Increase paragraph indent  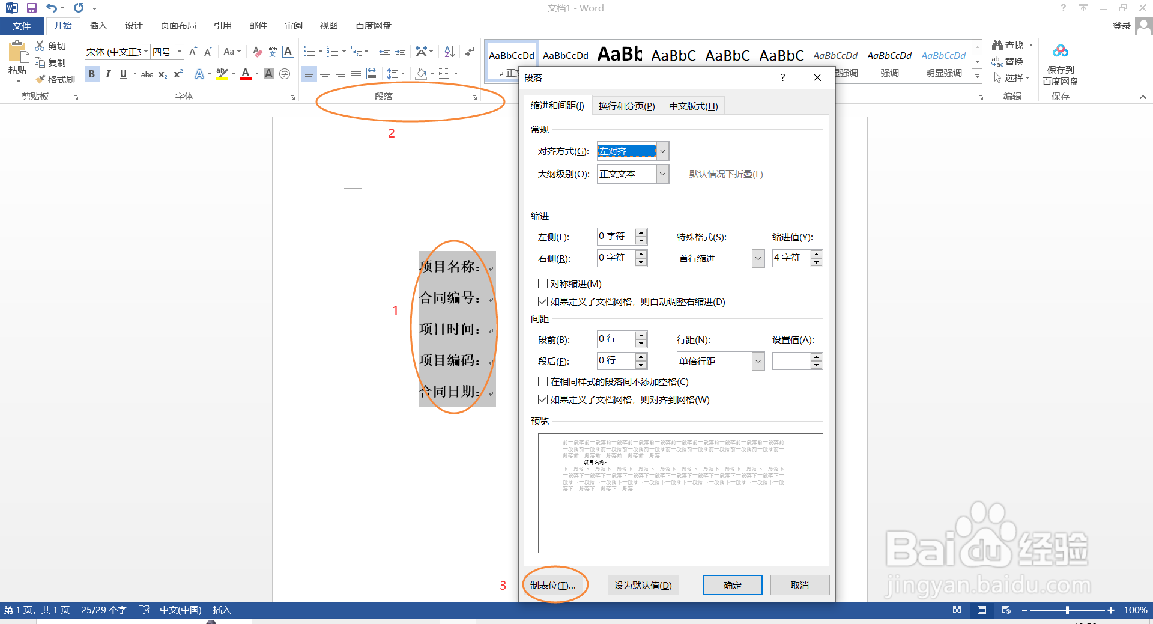400,52
